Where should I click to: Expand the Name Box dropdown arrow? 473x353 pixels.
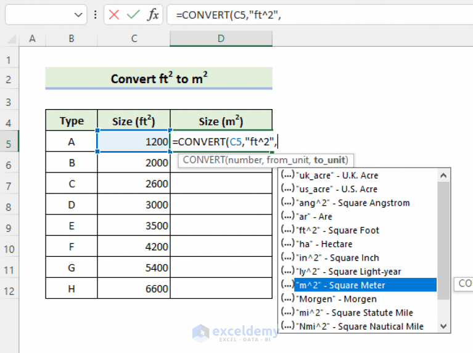pos(78,15)
